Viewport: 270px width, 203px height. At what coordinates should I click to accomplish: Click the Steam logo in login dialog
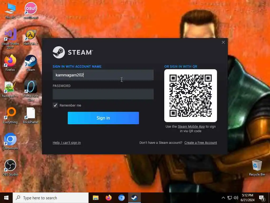pyautogui.click(x=73, y=52)
